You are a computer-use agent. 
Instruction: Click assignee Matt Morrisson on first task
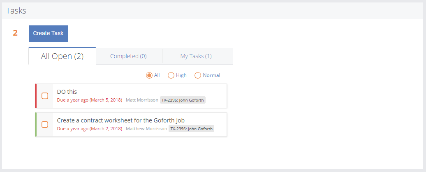point(141,100)
